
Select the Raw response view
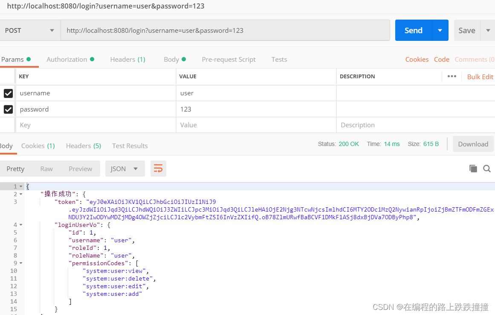[x=46, y=168]
